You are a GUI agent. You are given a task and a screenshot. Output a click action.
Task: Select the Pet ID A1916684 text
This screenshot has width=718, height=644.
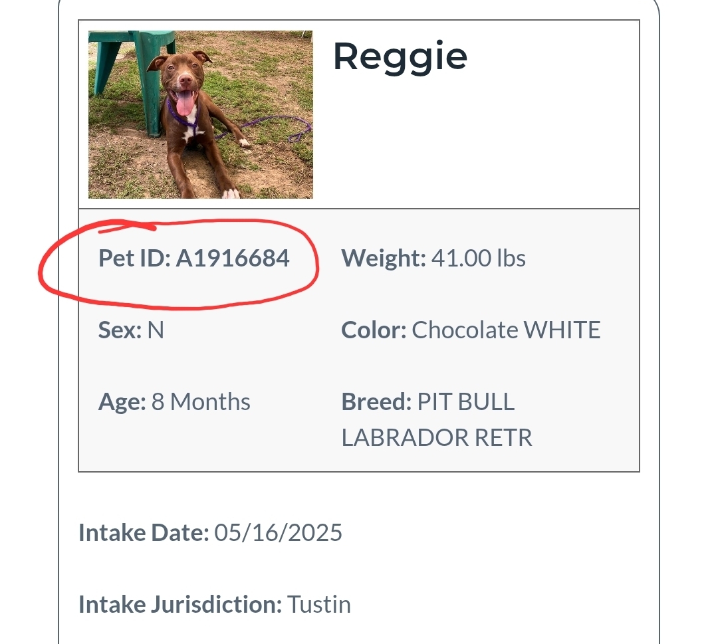(193, 258)
